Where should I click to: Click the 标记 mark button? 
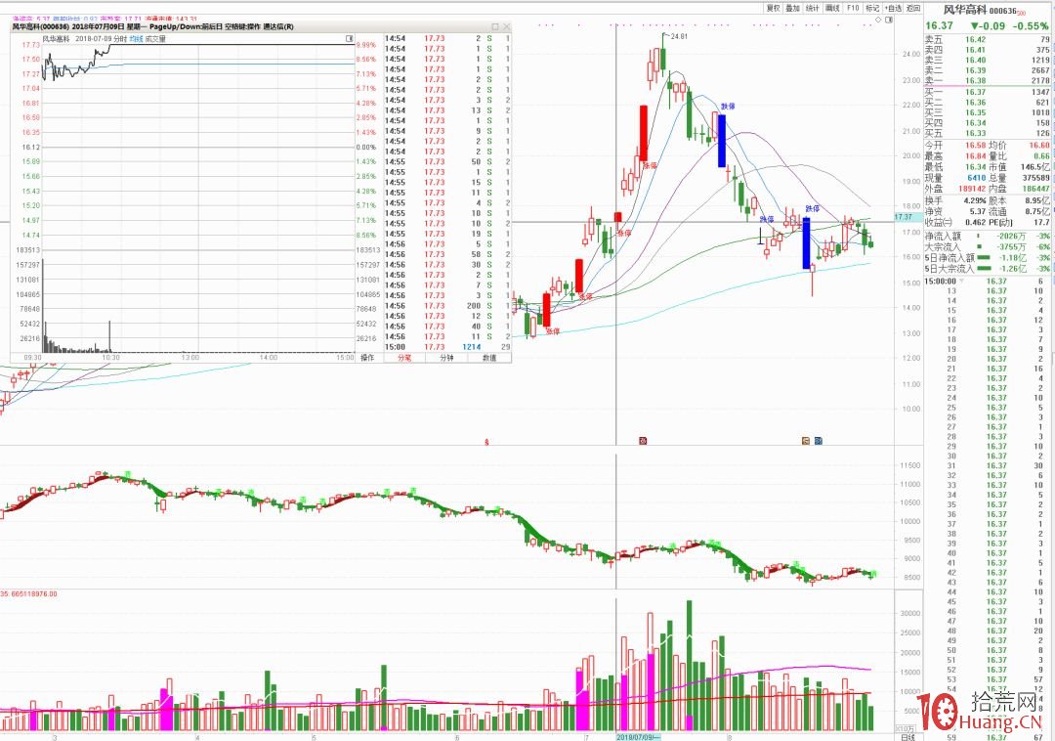tap(872, 8)
